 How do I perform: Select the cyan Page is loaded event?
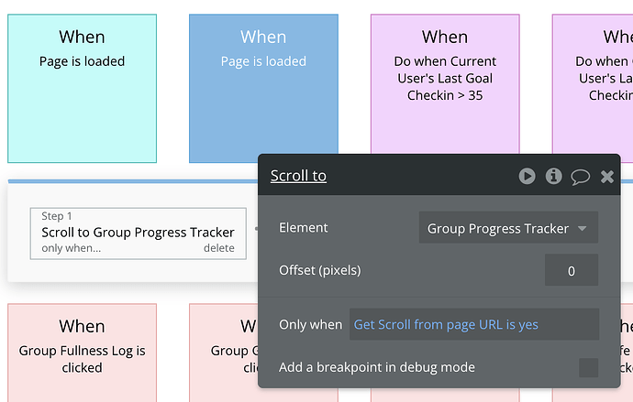82,89
